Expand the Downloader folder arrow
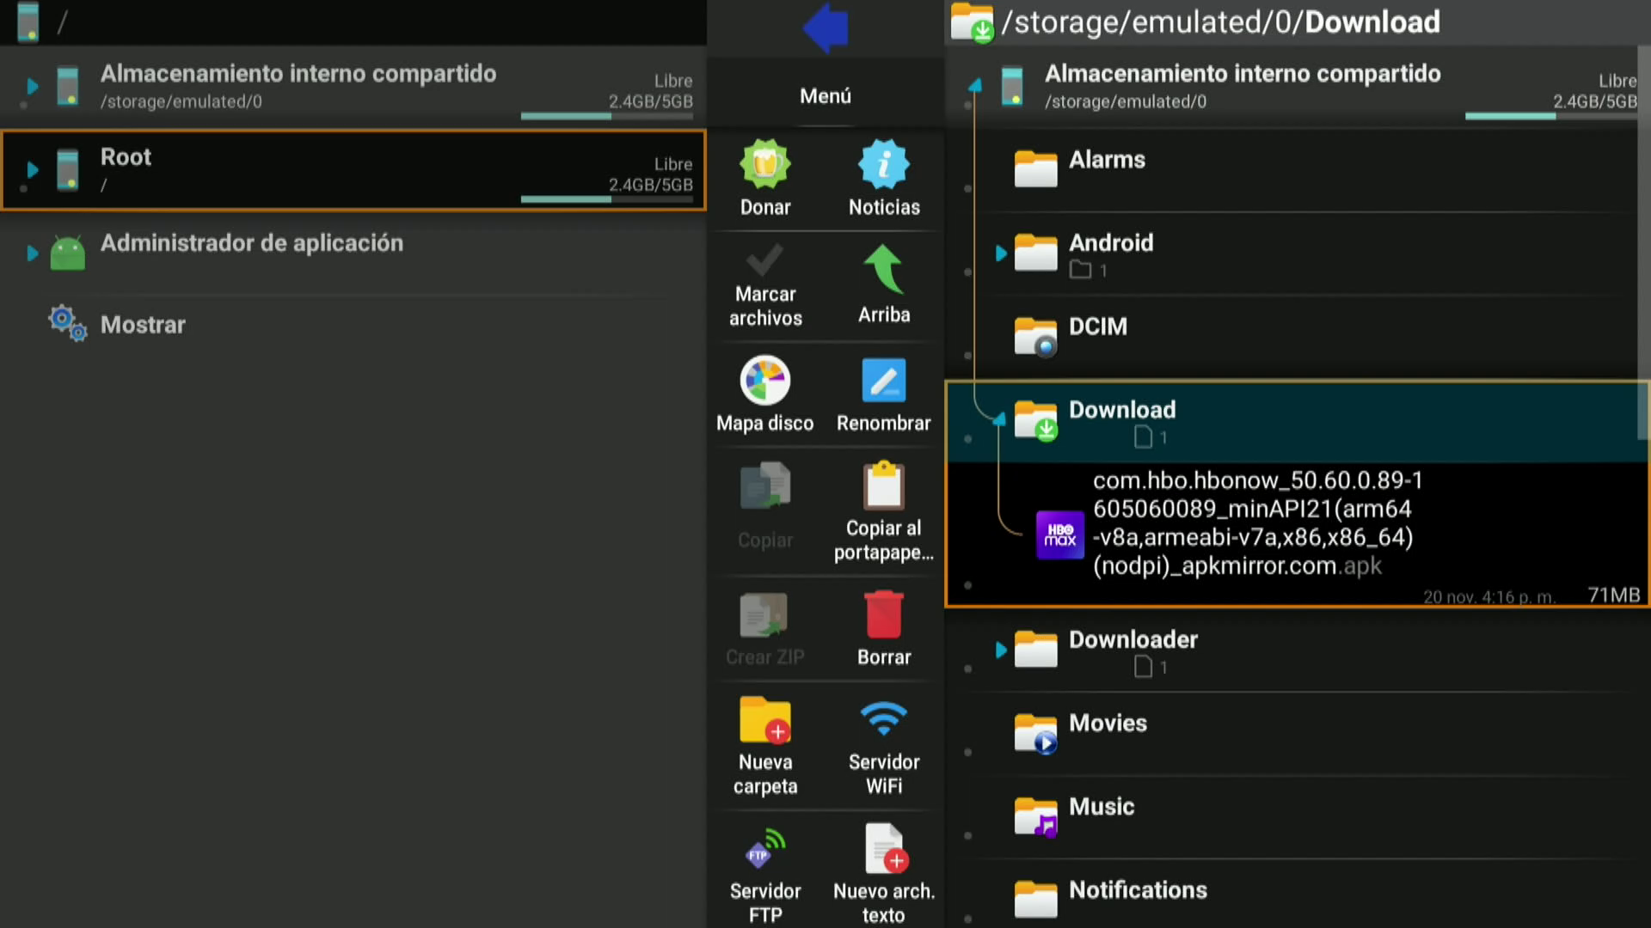This screenshot has height=928, width=1651. tap(1000, 650)
